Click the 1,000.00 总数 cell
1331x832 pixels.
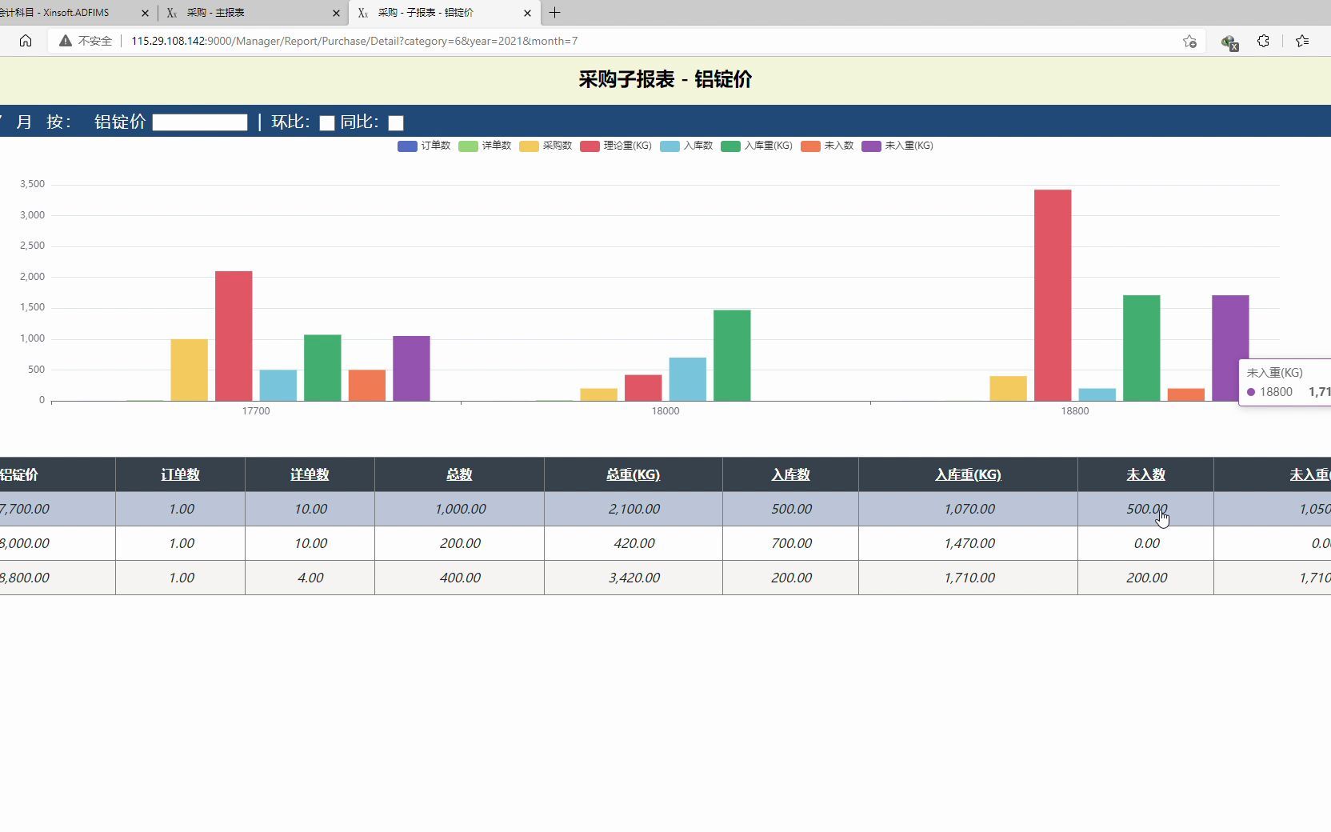pos(460,509)
